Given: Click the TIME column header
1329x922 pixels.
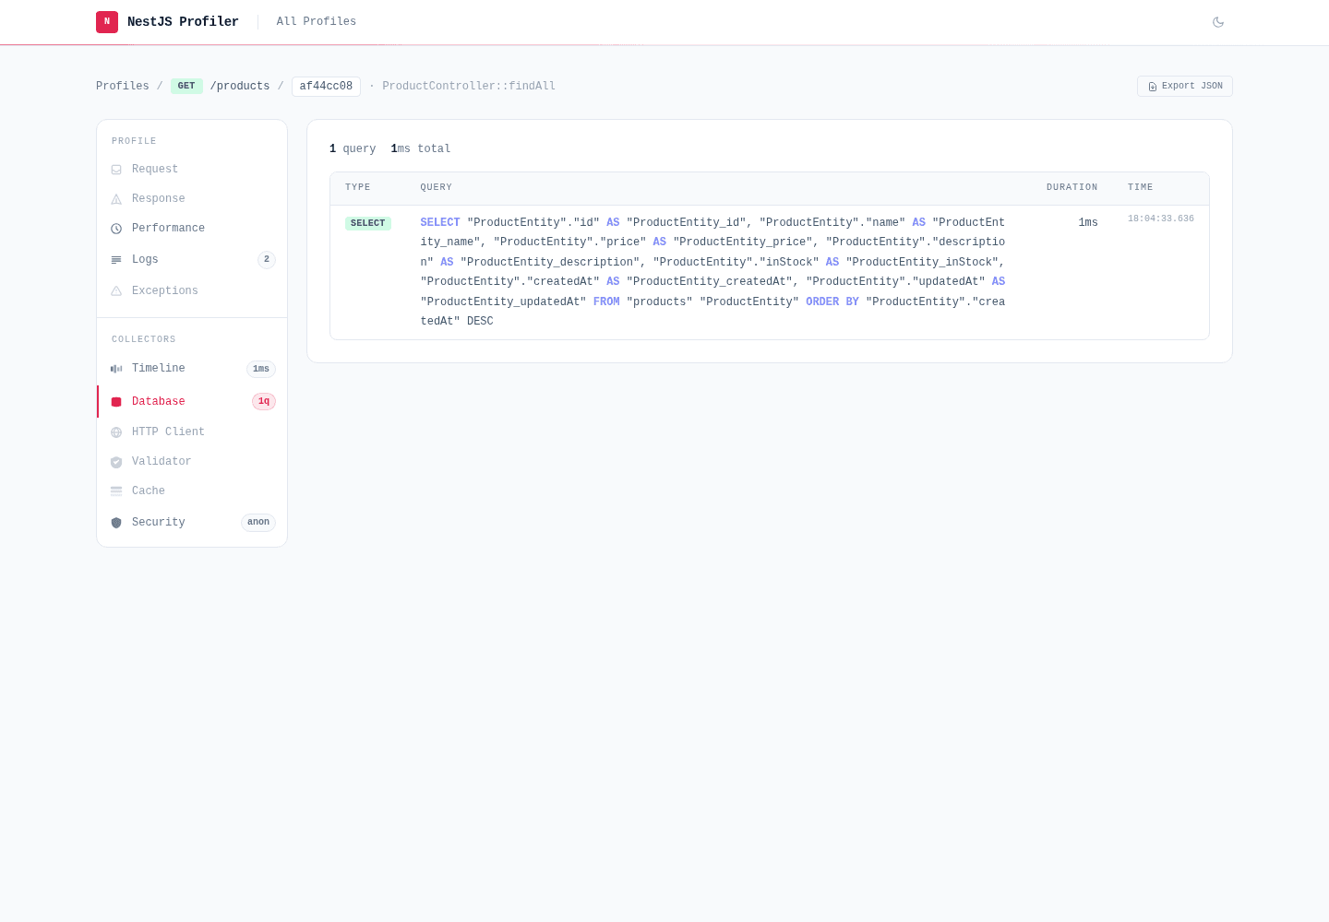Looking at the screenshot, I should coord(1141,187).
